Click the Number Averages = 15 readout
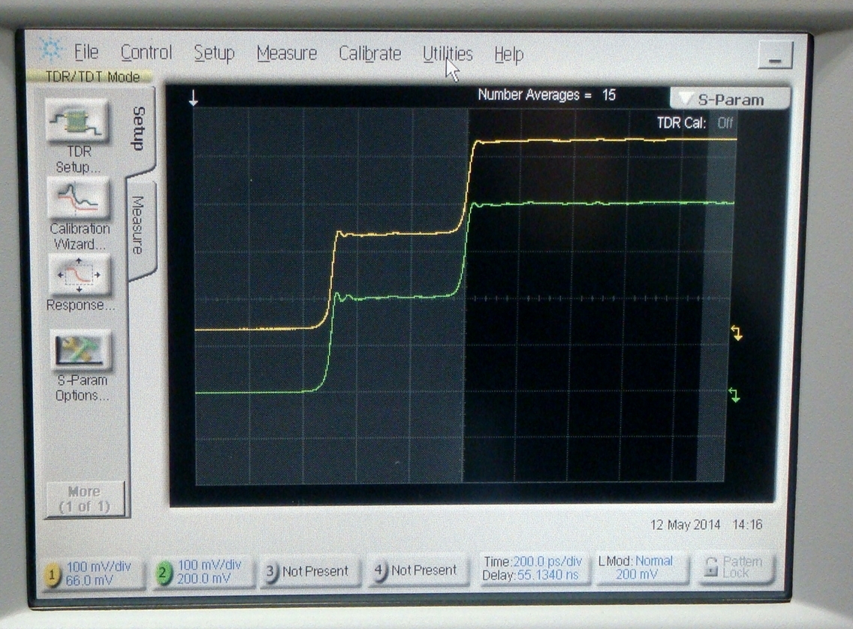Image resolution: width=853 pixels, height=629 pixels. click(546, 95)
